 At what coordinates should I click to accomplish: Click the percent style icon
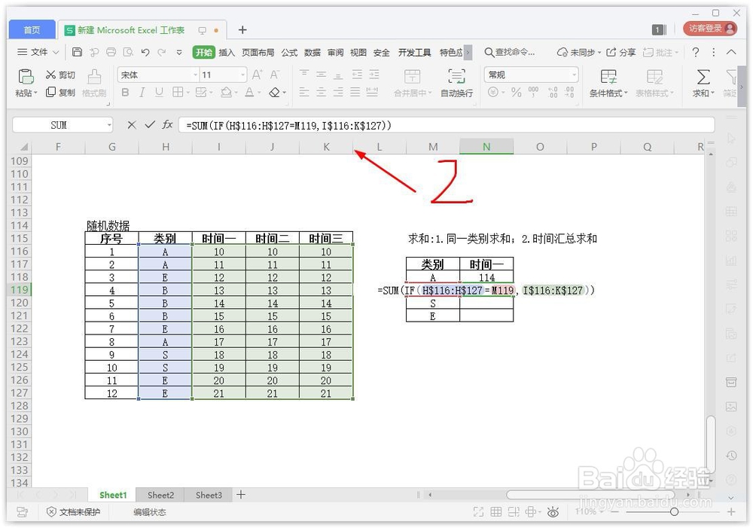[517, 92]
